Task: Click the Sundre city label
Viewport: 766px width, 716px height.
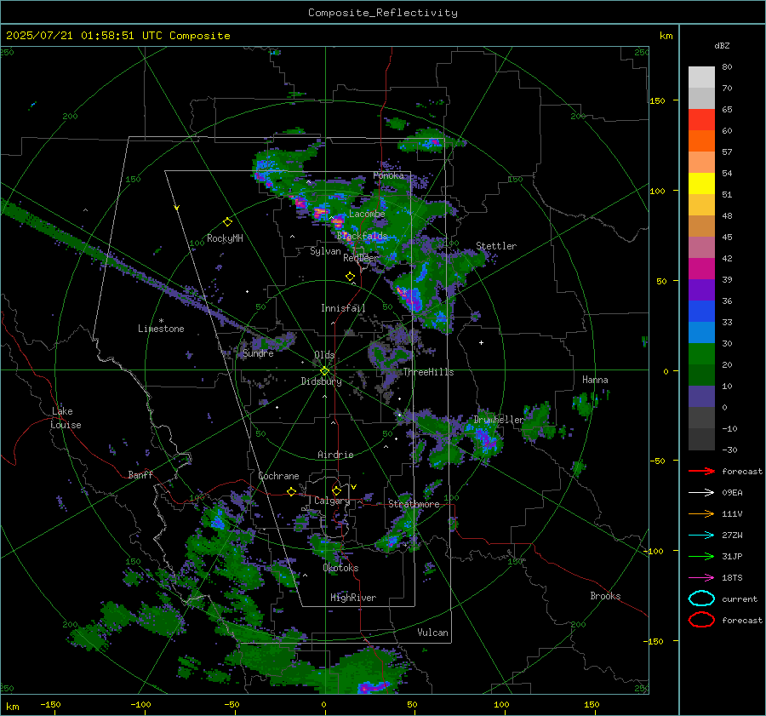Action: click(258, 353)
